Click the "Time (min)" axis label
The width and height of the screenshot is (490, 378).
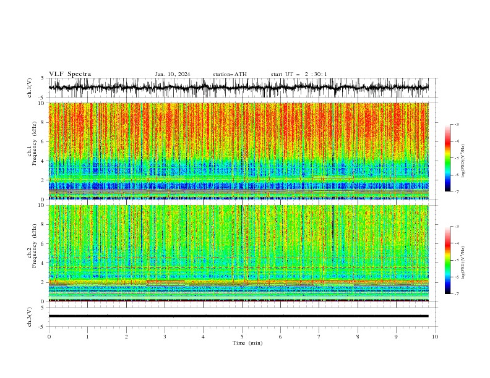point(247,343)
